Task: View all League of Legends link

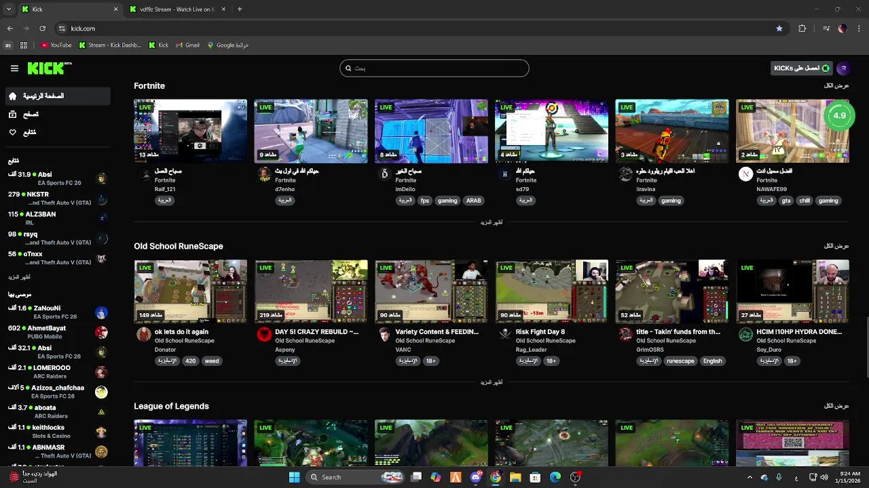Action: pos(836,406)
